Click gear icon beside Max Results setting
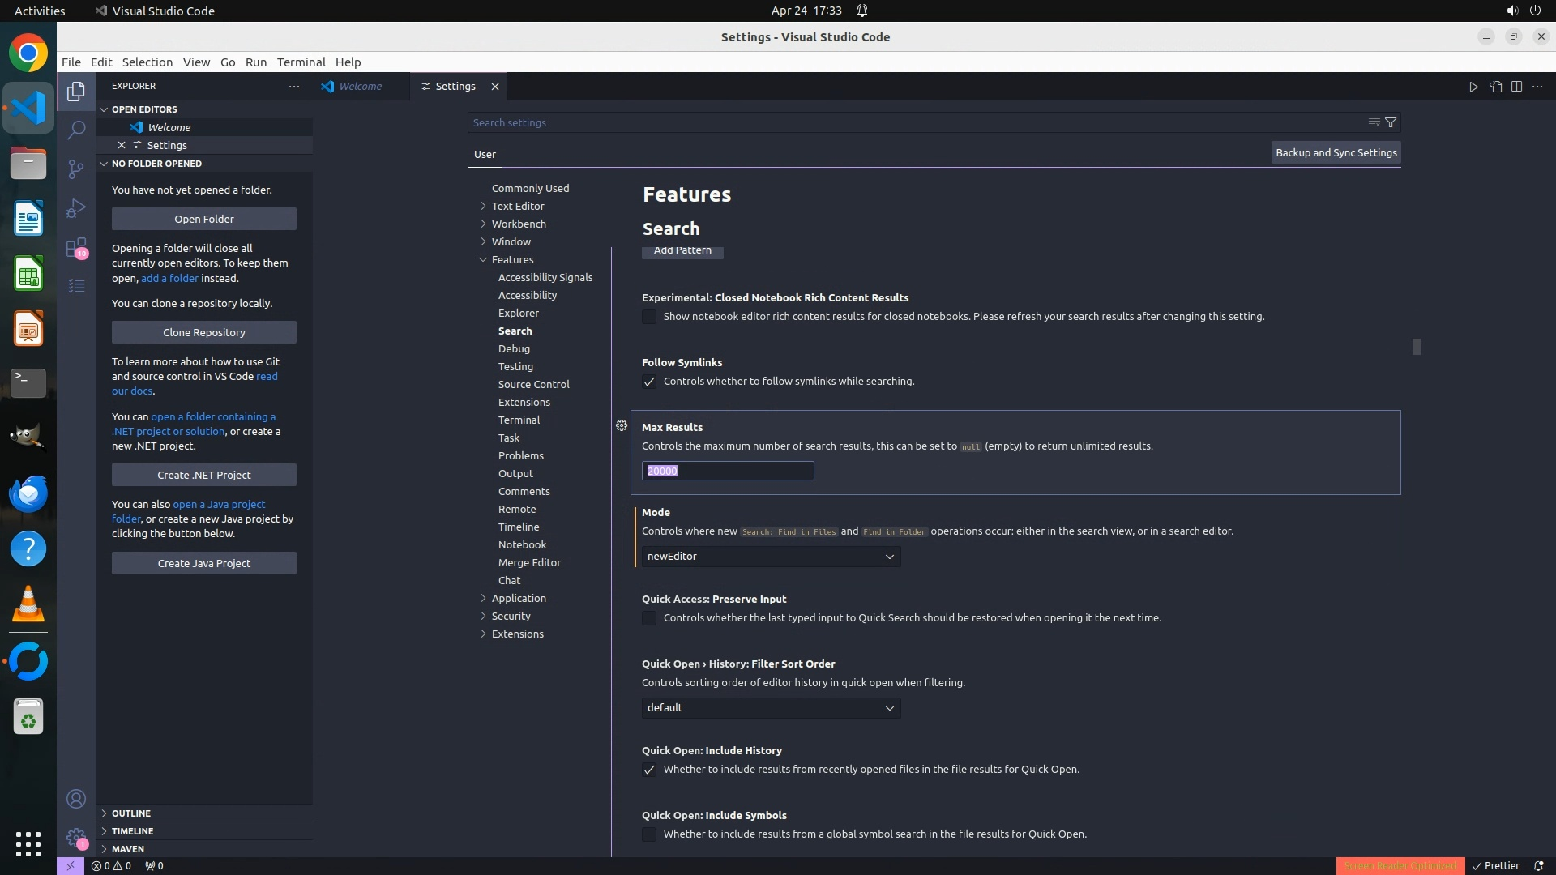Viewport: 1556px width, 875px height. coord(622,425)
